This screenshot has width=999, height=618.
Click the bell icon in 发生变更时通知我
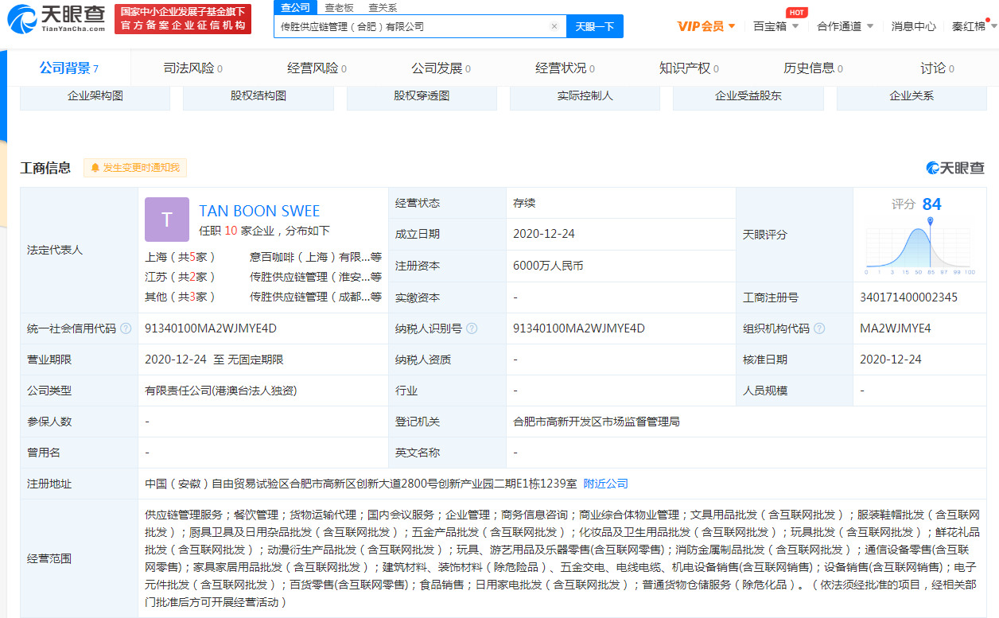coord(95,168)
